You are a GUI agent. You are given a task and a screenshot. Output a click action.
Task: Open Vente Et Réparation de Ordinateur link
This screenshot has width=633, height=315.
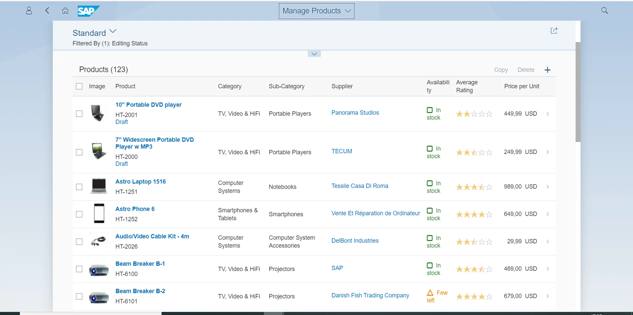[x=376, y=213]
